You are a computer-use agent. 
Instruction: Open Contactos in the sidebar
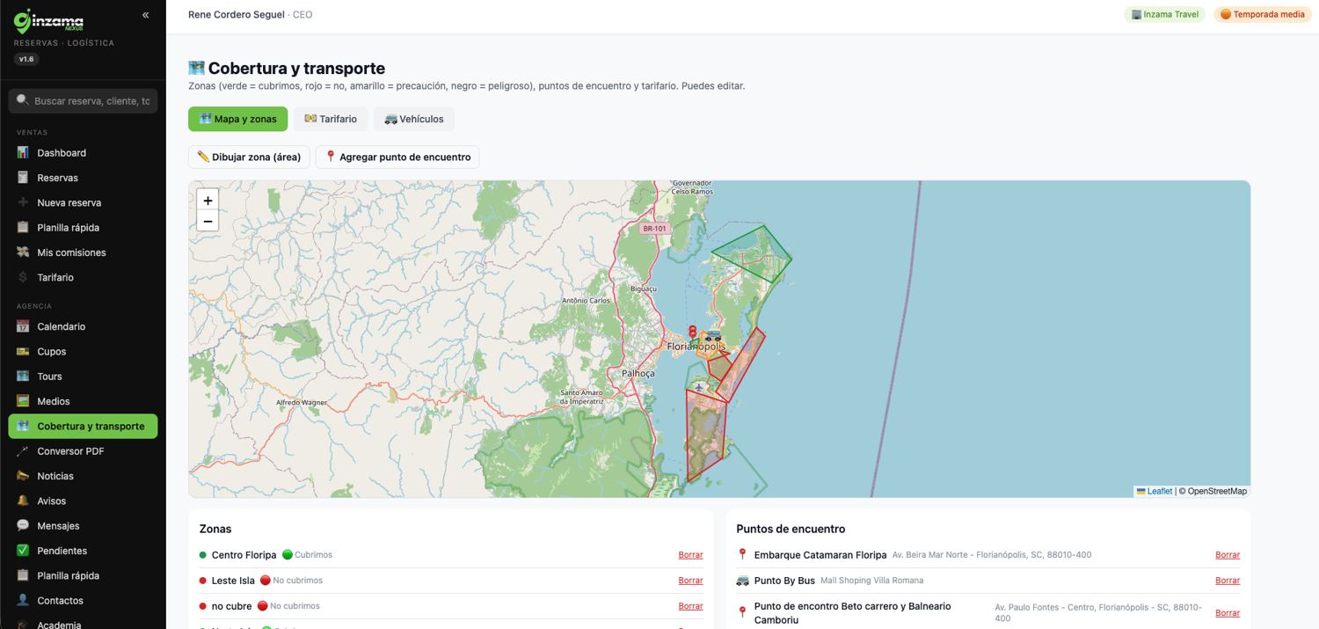pos(83,601)
